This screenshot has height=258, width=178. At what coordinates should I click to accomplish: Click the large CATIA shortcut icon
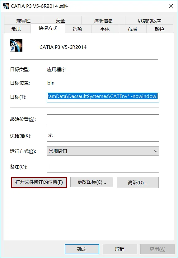(16, 45)
